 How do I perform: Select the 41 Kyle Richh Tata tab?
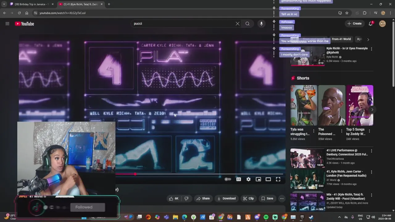[81, 4]
